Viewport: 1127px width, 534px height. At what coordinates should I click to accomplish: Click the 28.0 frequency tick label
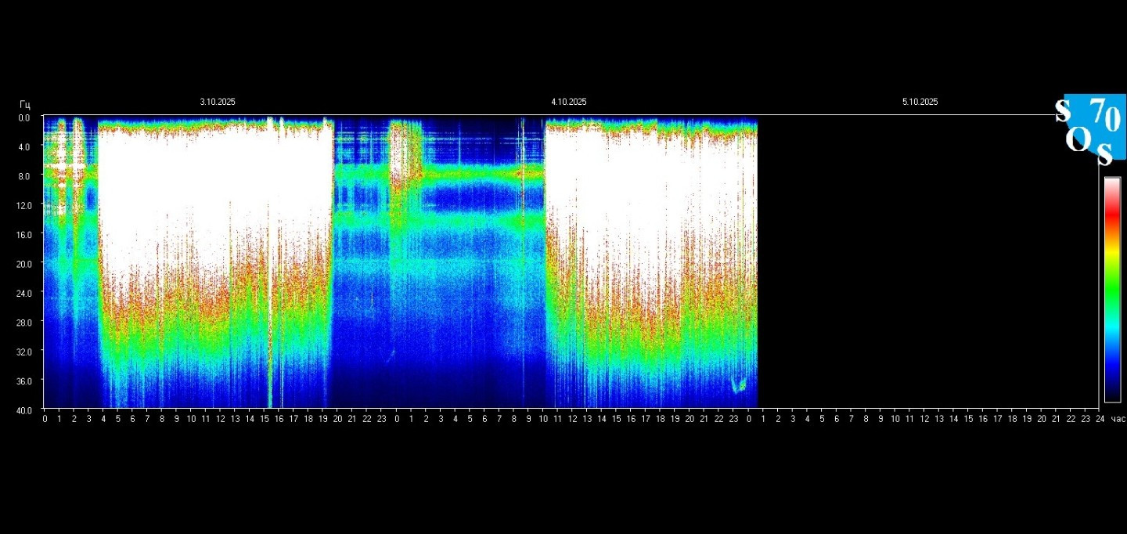pyautogui.click(x=23, y=323)
